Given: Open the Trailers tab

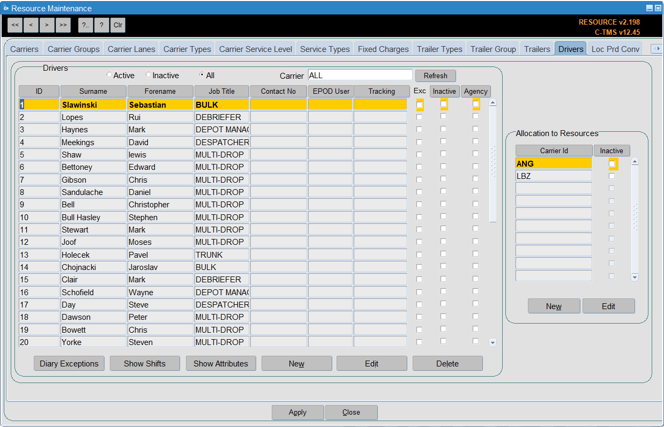Looking at the screenshot, I should pyautogui.click(x=537, y=49).
